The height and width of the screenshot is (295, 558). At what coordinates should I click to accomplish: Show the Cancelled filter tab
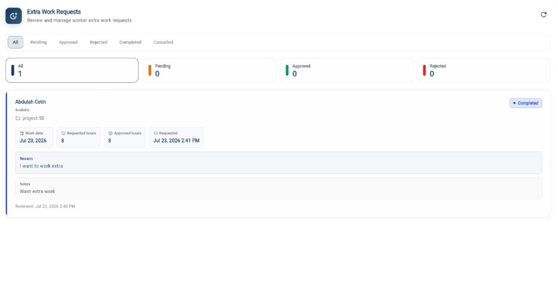coord(163,42)
